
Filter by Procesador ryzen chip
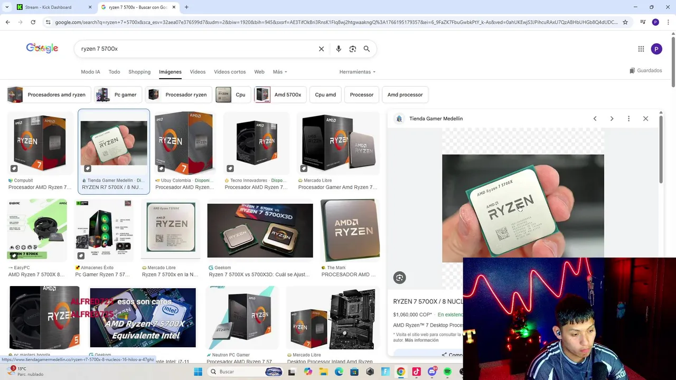179,95
